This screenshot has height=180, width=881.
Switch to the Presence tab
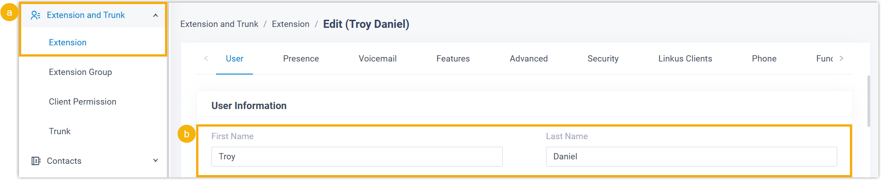tap(301, 59)
